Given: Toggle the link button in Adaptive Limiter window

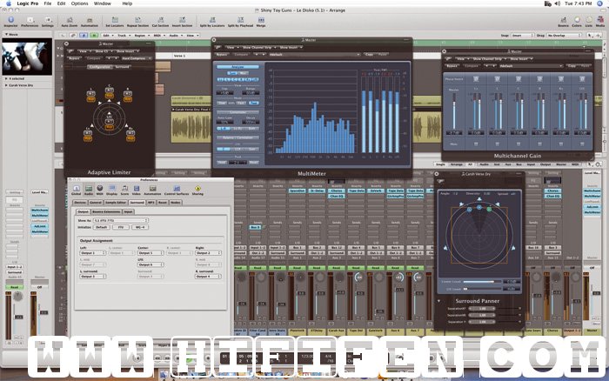Looking at the screenshot, I should click(x=70, y=51).
